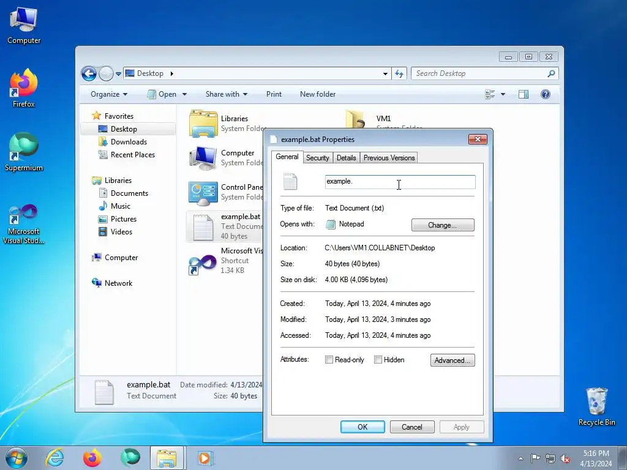Click the search magnifier icon
The height and width of the screenshot is (470, 627).
(x=551, y=73)
